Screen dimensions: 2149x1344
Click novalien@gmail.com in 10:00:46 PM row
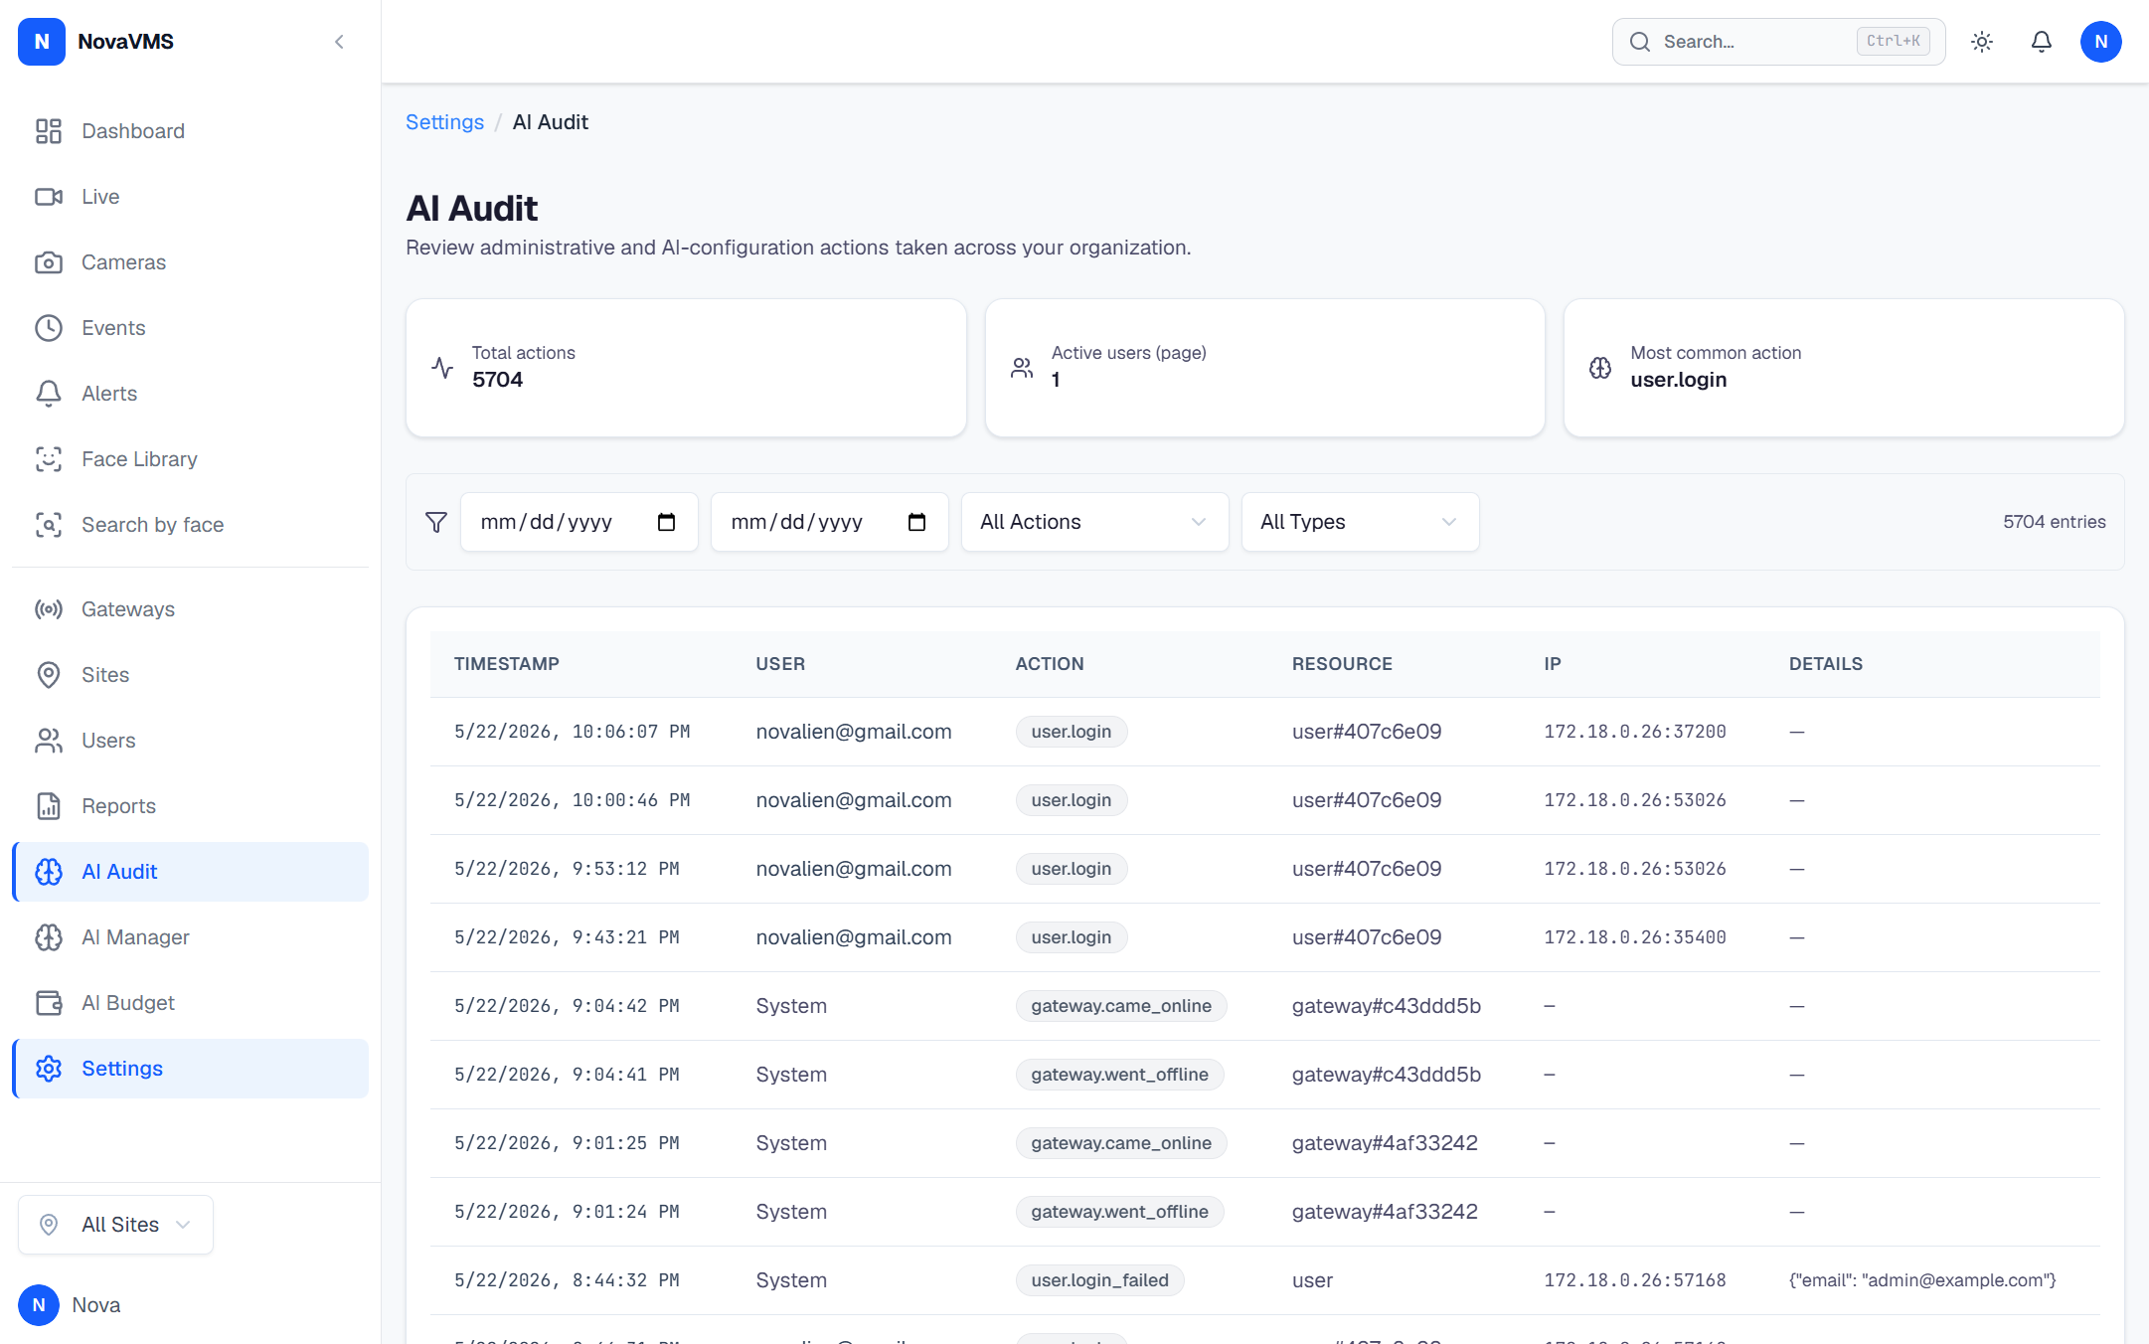854,800
